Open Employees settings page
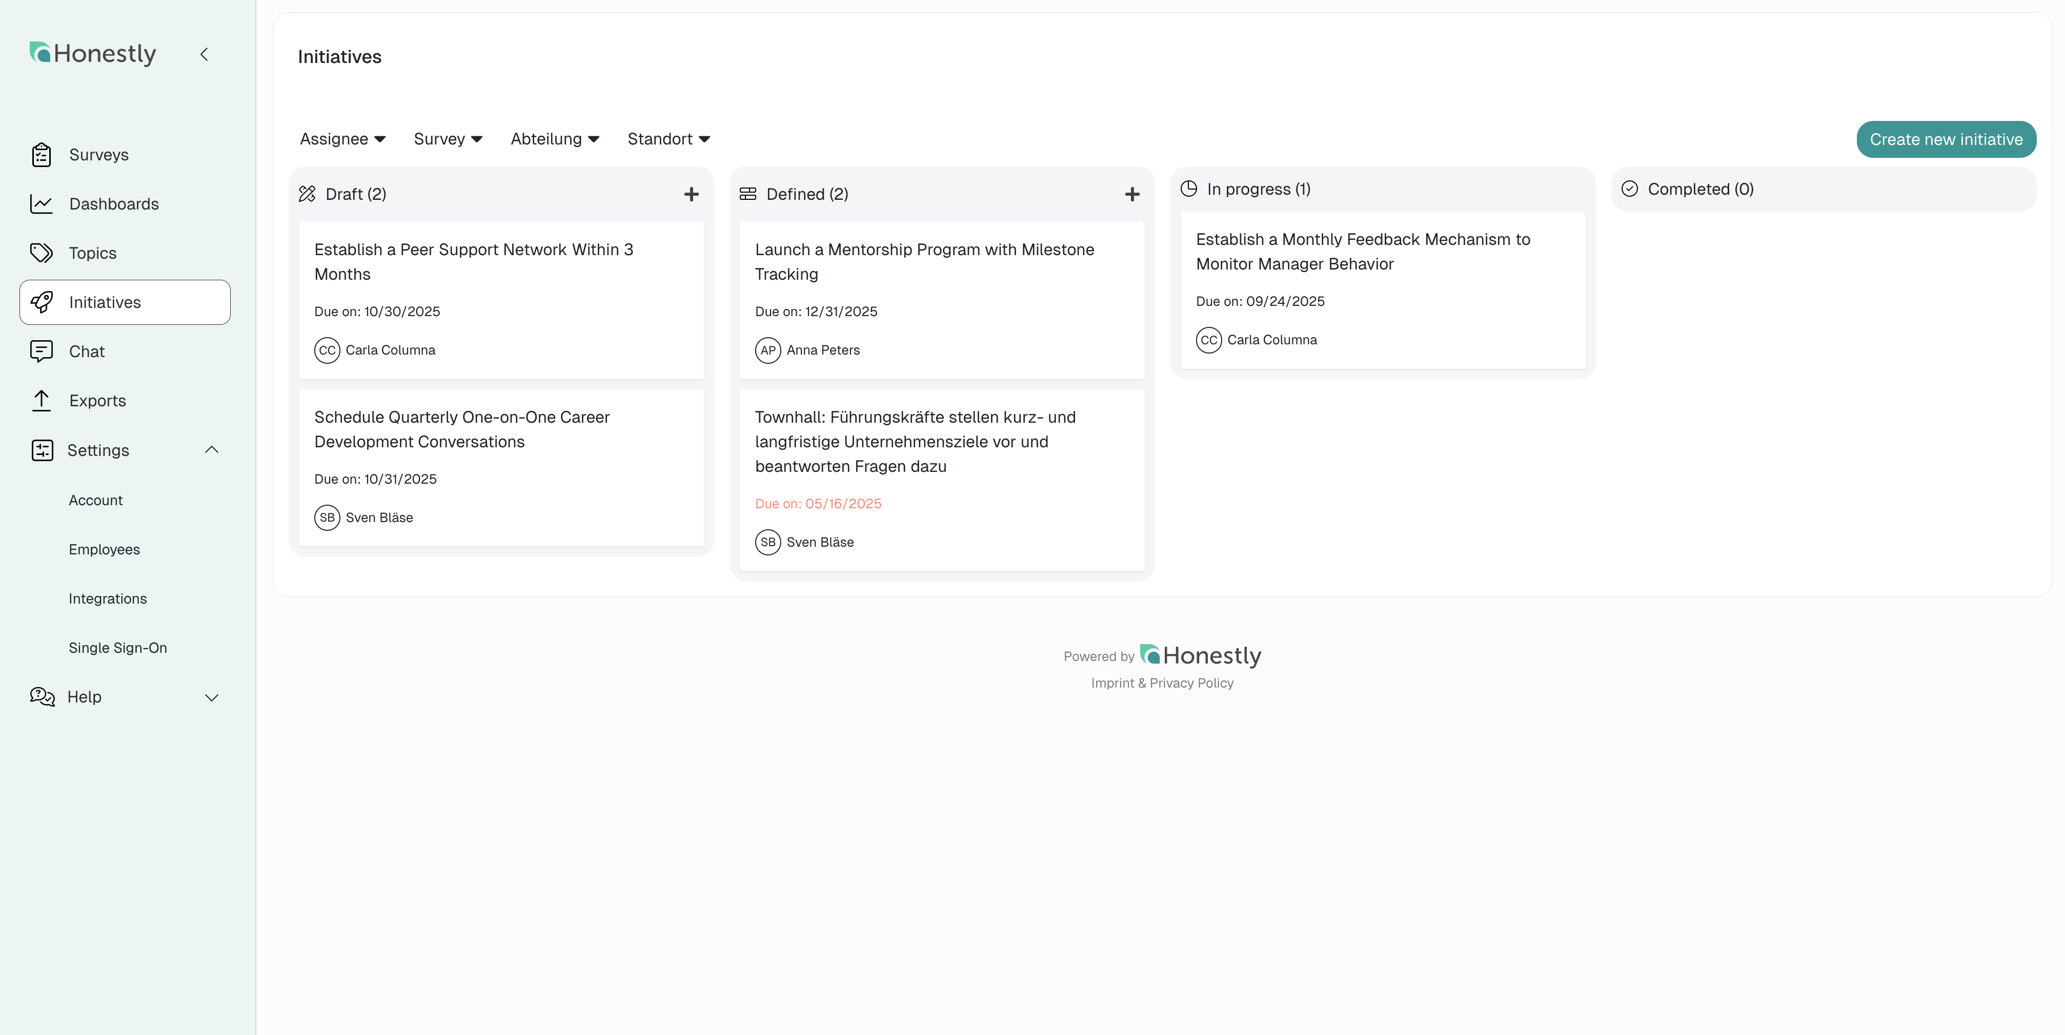 [x=104, y=549]
